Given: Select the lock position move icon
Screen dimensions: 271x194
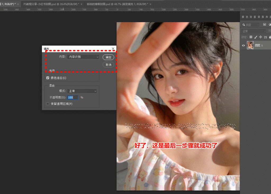Looking at the screenshot, I should (260, 37).
